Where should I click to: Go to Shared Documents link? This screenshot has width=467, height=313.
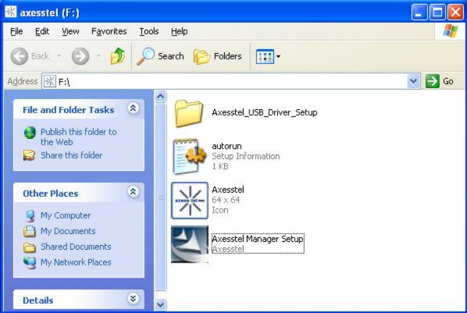click(76, 246)
